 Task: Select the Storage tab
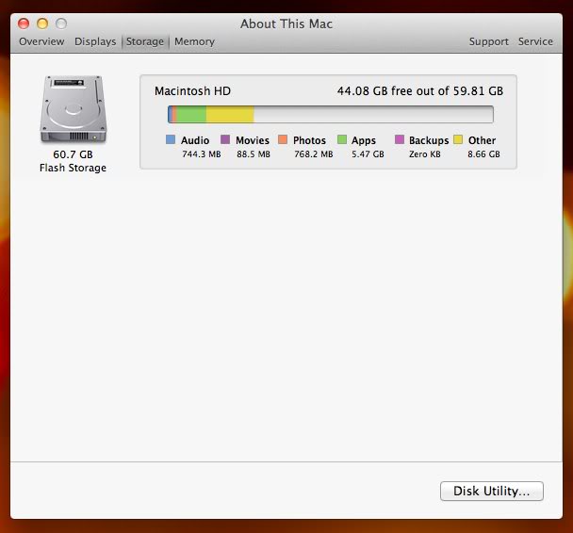(145, 41)
